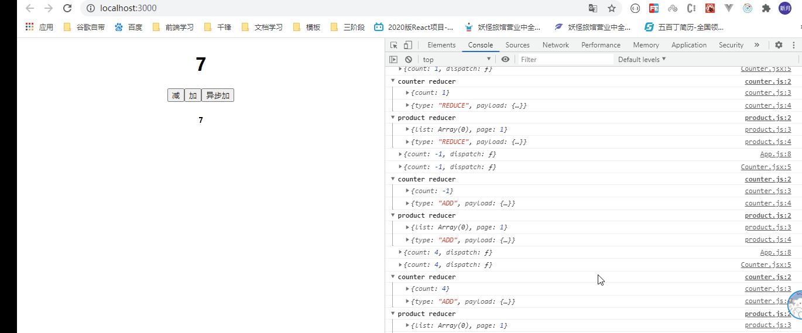The width and height of the screenshot is (802, 333).
Task: Expand REDUCE action entry beside product.js:4
Action: (408, 142)
